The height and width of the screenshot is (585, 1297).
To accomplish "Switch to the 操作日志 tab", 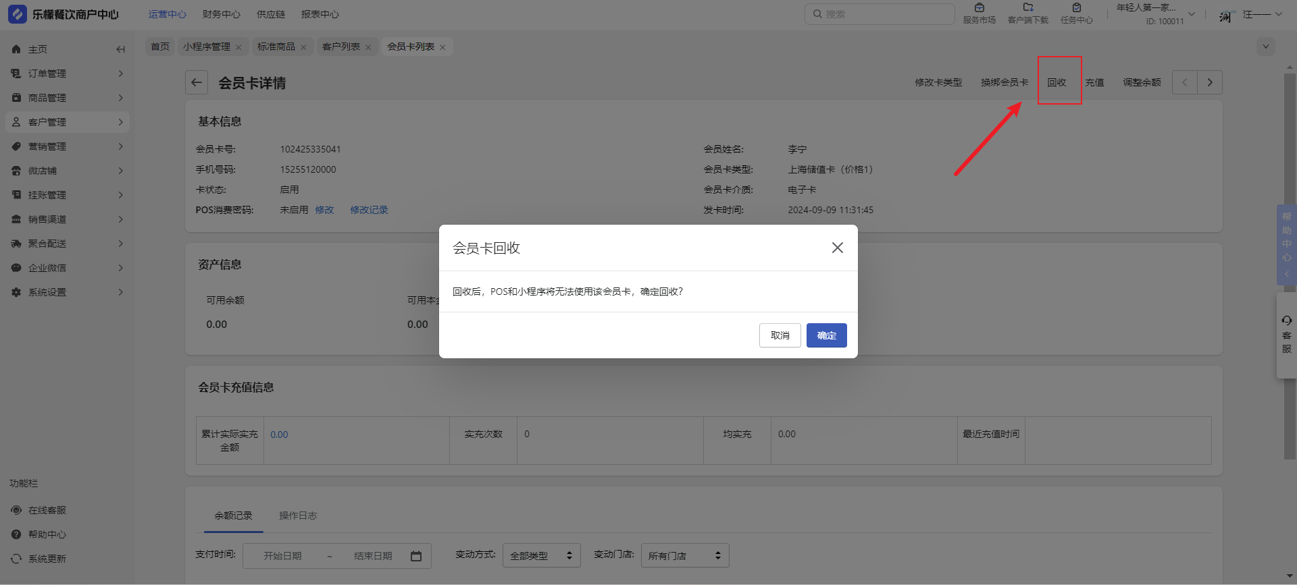I will [x=298, y=516].
